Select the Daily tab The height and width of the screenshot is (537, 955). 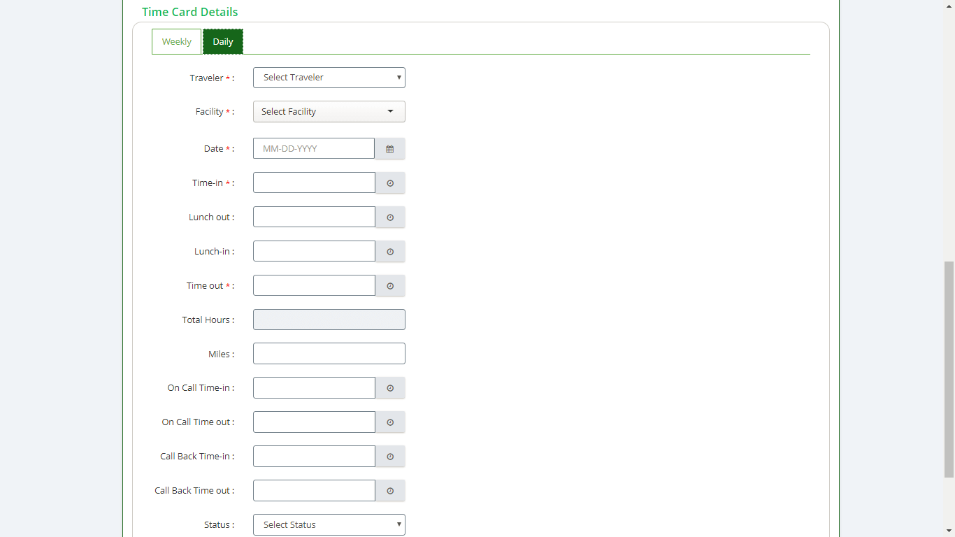point(223,42)
